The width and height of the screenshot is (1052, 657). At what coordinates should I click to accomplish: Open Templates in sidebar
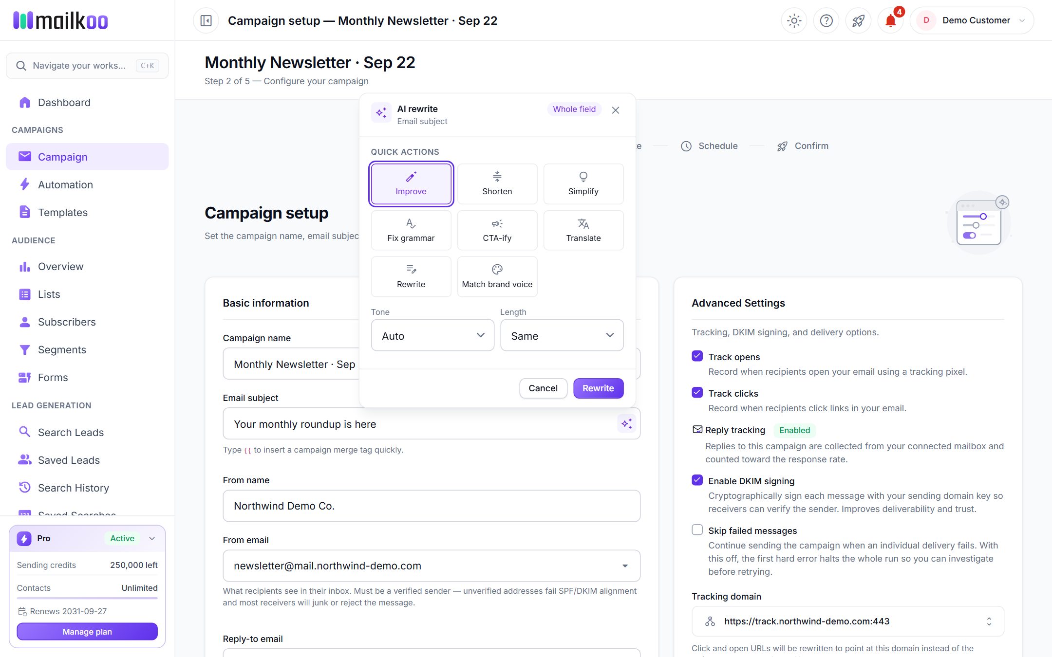(x=87, y=213)
